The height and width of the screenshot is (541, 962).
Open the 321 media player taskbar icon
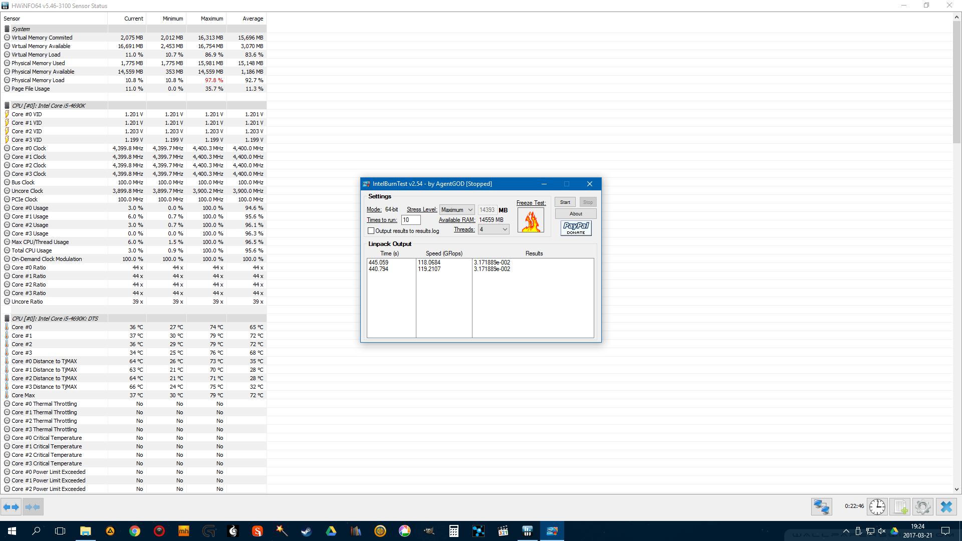click(503, 531)
